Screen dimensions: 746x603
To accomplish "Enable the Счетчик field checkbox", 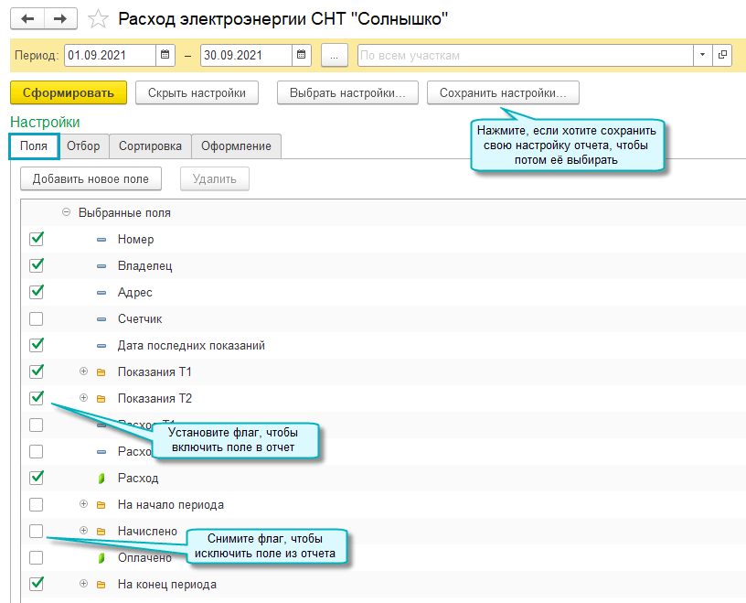I will 37,319.
